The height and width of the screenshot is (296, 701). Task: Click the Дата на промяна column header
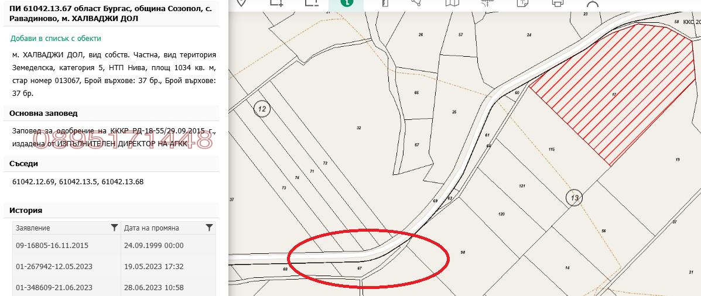coord(158,228)
